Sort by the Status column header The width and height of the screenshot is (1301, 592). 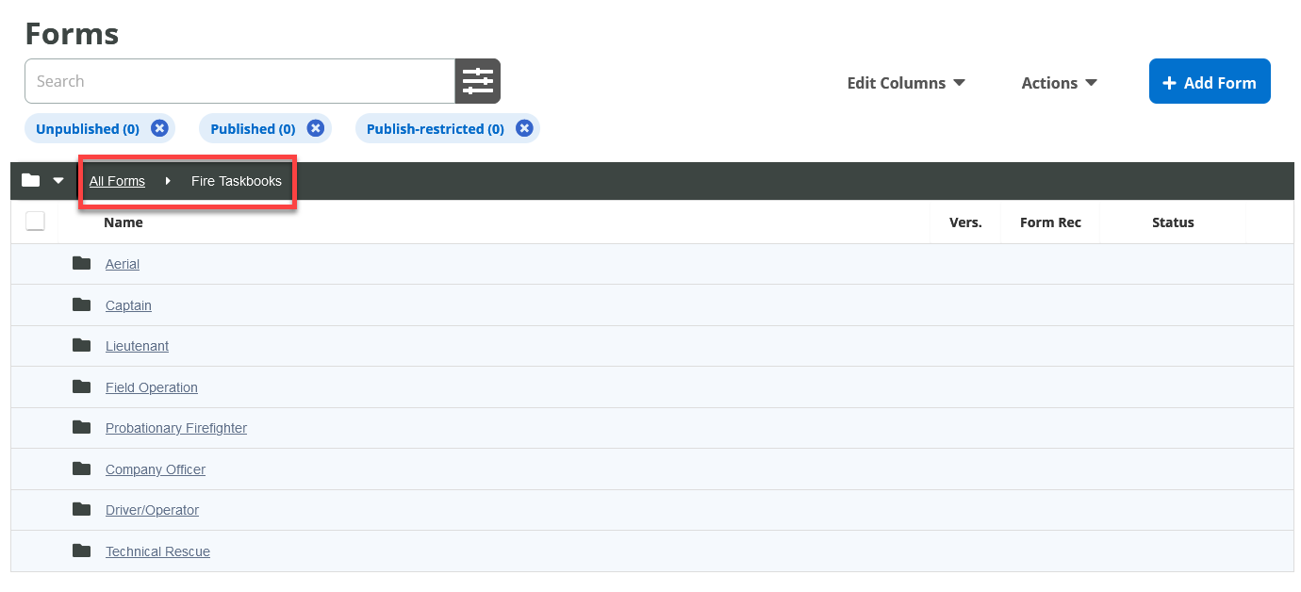(x=1172, y=222)
